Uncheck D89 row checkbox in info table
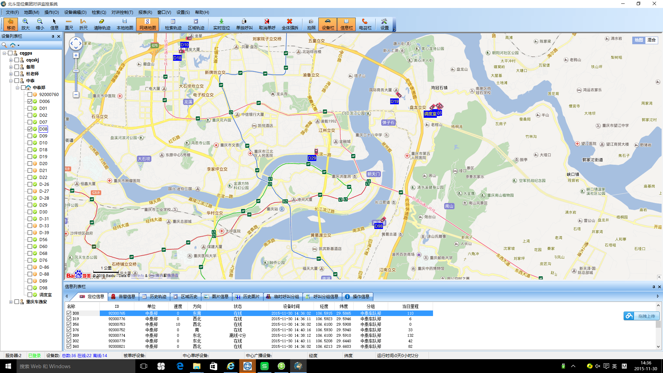 click(69, 335)
